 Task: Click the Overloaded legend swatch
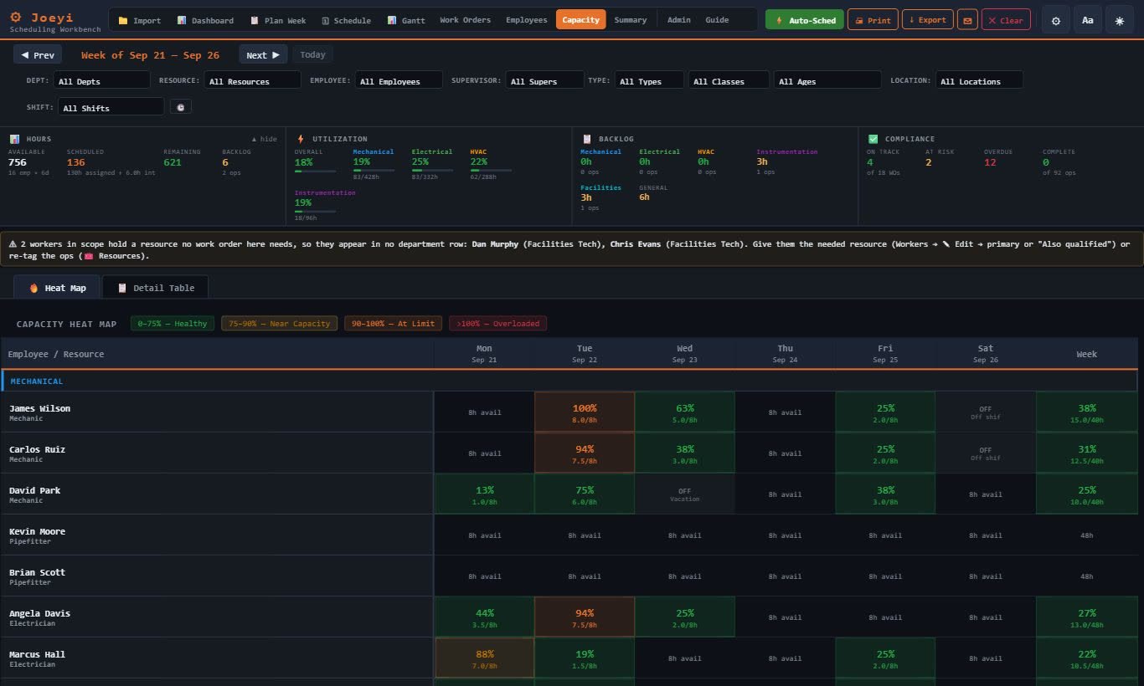(497, 324)
